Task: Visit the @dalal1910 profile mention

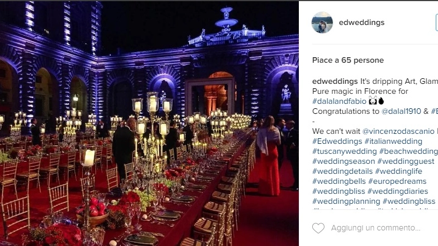Action: (x=401, y=111)
